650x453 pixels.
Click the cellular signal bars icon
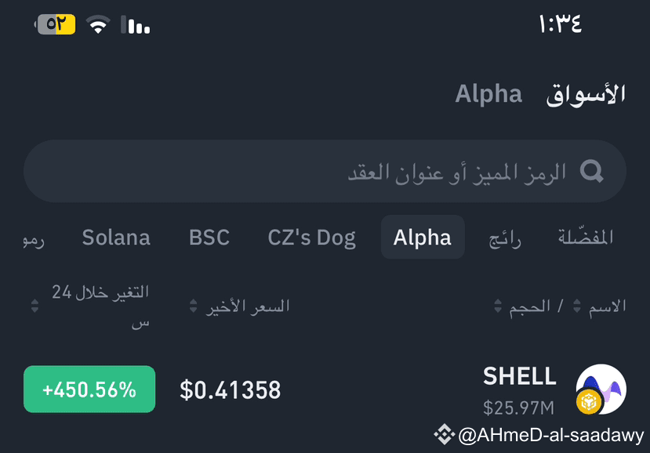tap(132, 25)
